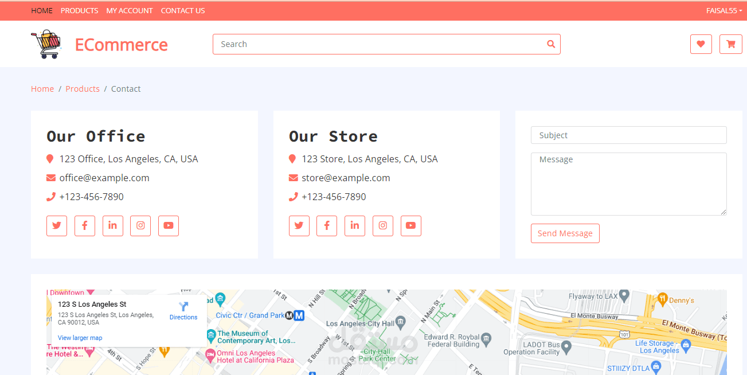Open Our Office Twitter icon
Screen dimensions: 747x375
coord(57,226)
